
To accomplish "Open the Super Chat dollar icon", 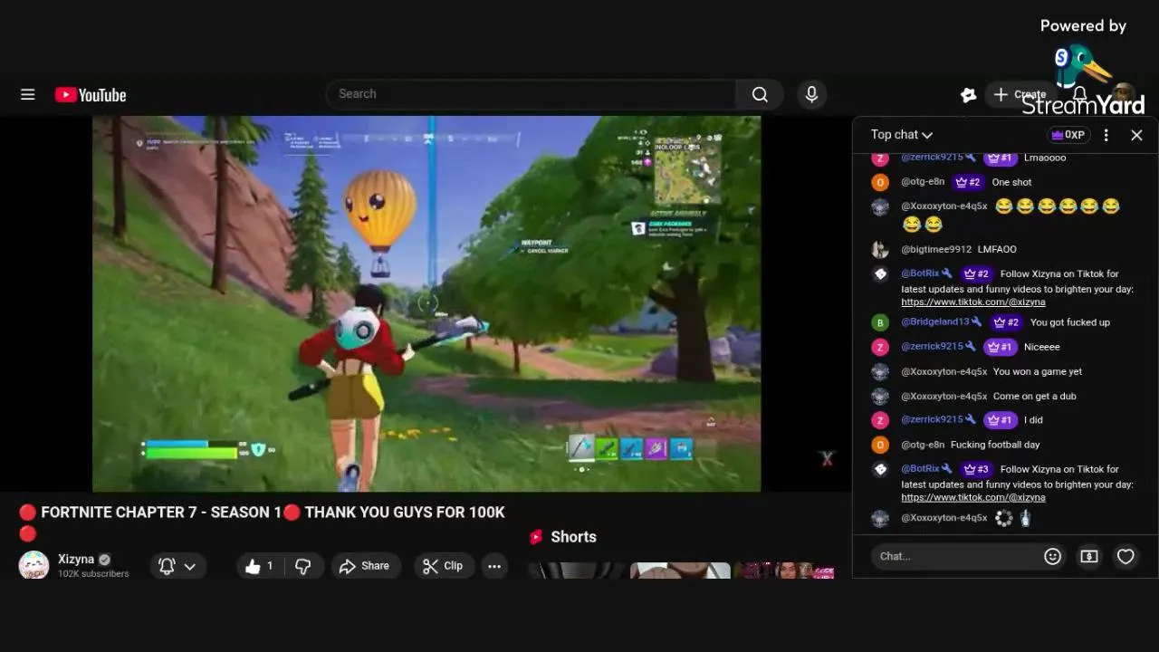I will pos(1089,556).
